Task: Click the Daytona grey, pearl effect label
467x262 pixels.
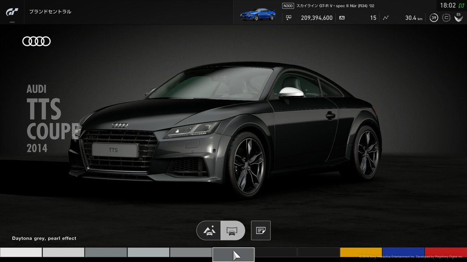Action: (44, 238)
